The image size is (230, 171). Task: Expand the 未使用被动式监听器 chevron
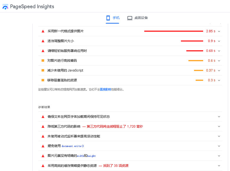[x=219, y=136]
